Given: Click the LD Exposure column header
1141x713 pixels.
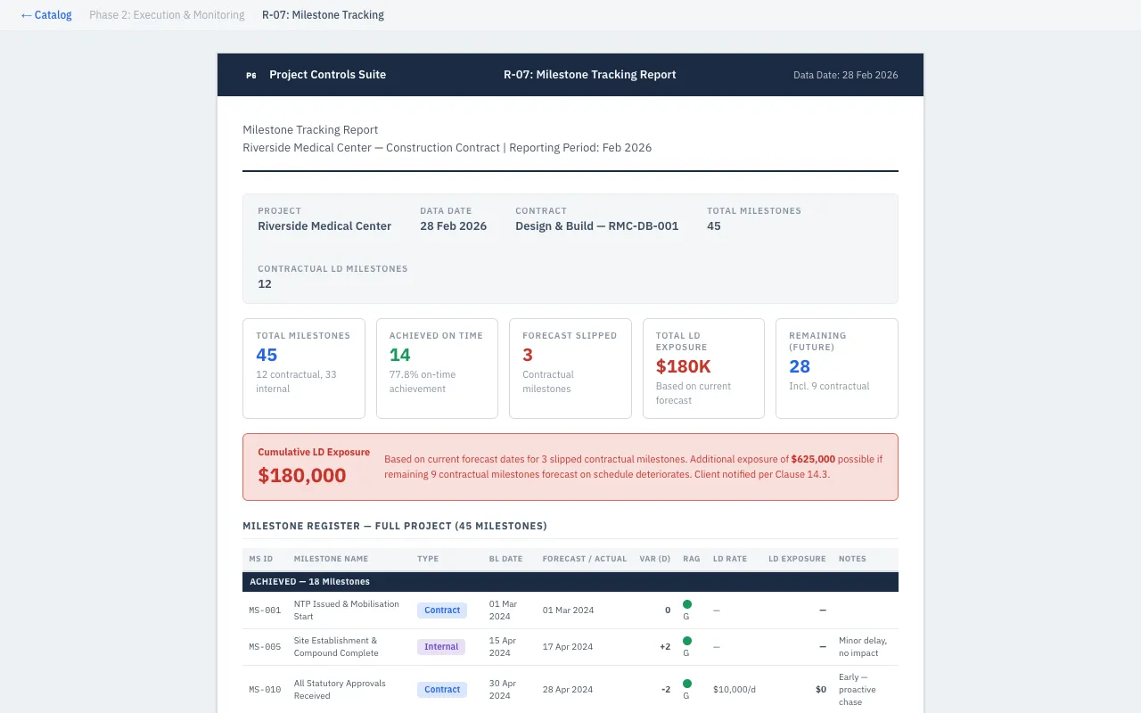Looking at the screenshot, I should tap(797, 559).
